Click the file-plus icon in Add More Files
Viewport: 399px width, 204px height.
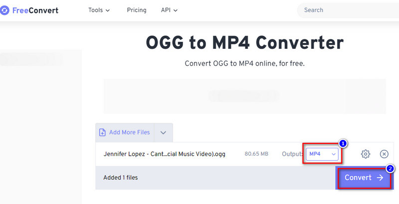click(x=102, y=132)
